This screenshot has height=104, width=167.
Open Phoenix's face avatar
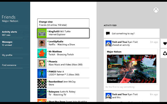pyautogui.click(x=42, y=63)
